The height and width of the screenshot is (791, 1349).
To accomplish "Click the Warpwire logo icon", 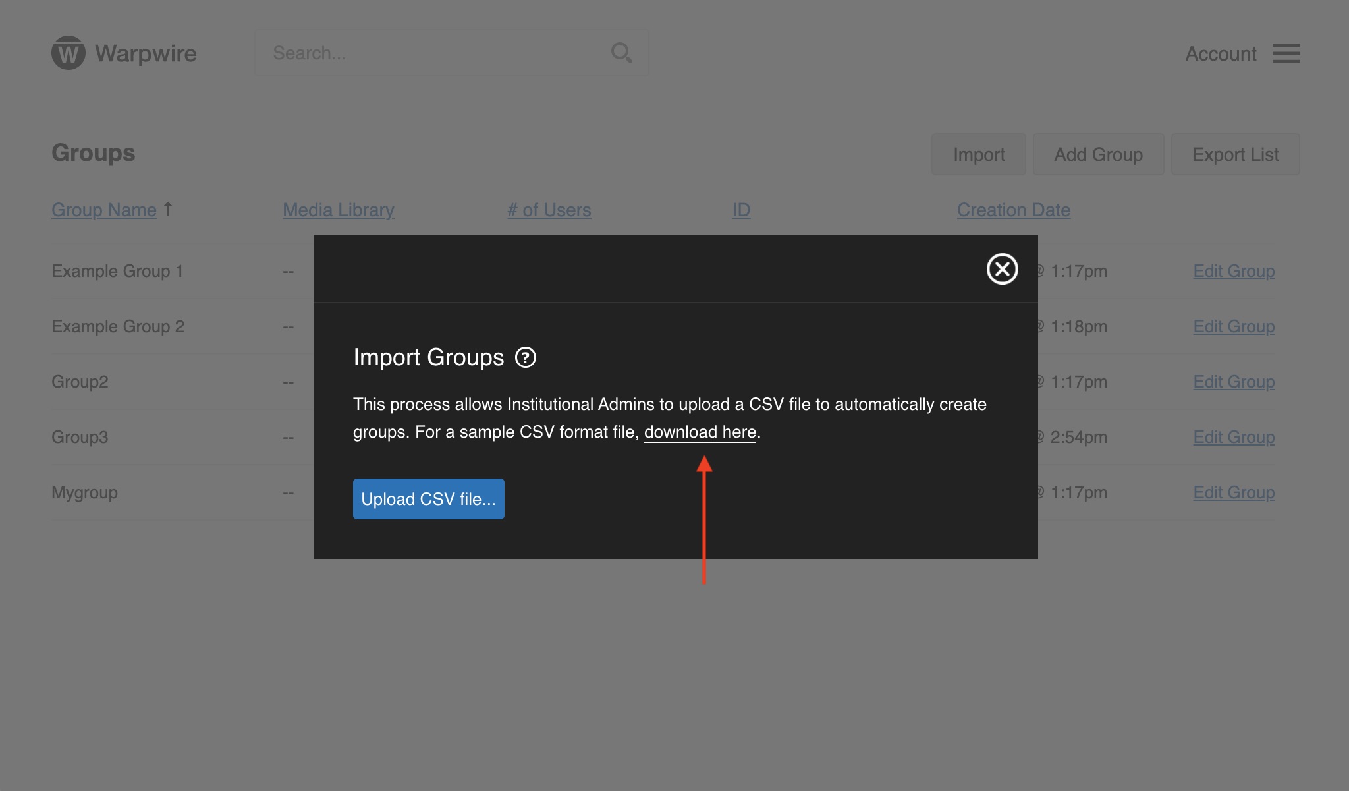I will click(x=69, y=53).
